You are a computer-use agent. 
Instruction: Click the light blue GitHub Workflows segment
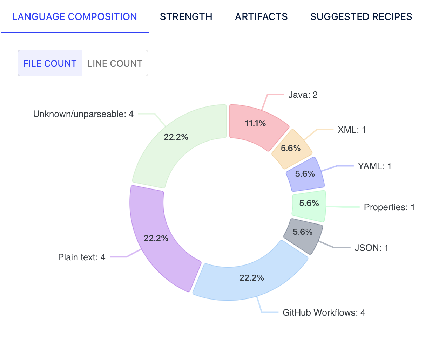point(251,274)
